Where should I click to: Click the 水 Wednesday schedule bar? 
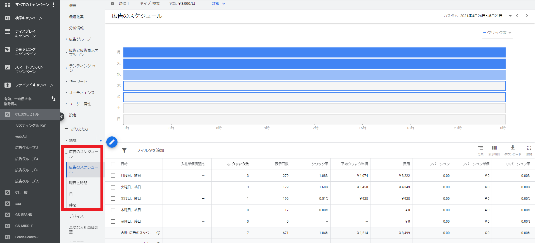[315, 75]
